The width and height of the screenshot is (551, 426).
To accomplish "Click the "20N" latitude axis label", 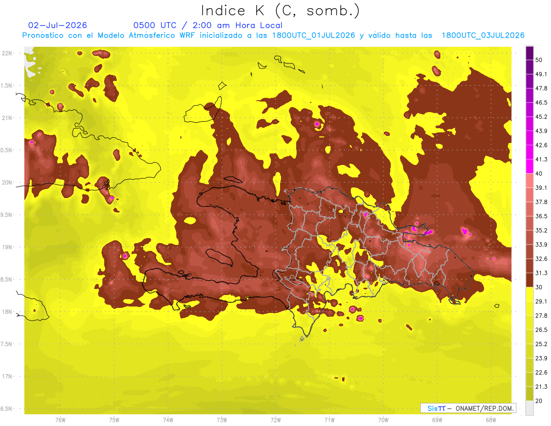I will click(x=7, y=183).
